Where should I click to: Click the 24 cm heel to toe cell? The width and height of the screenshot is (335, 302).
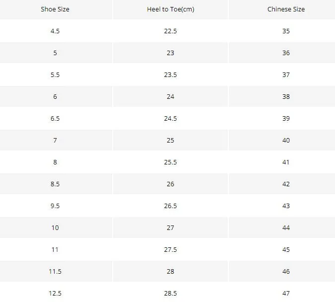170,96
